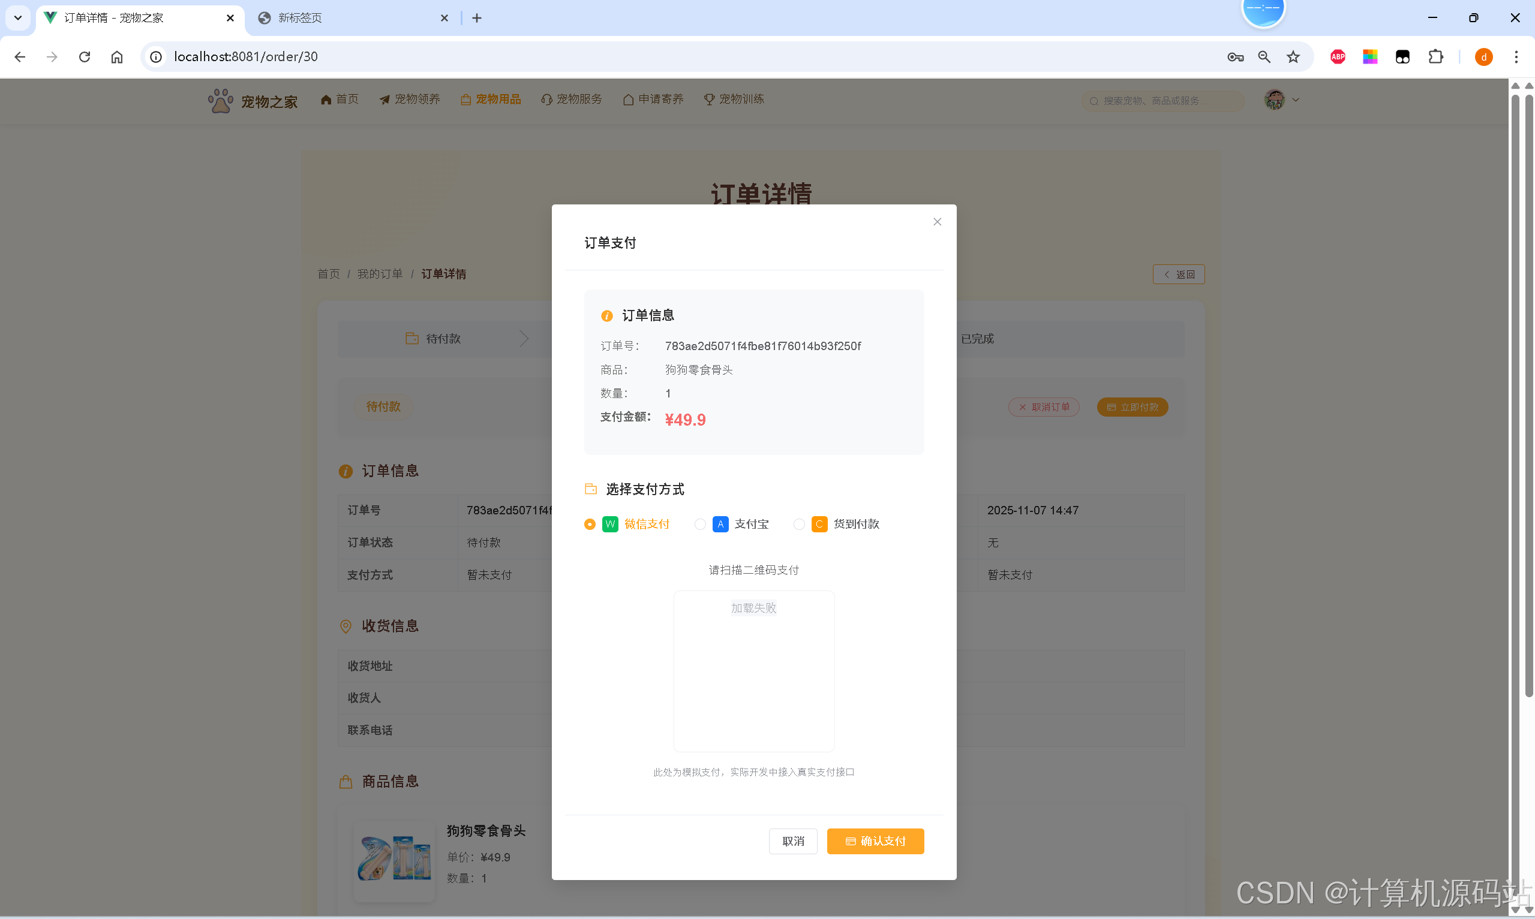This screenshot has height=919, width=1535.
Task: Open the extensions puzzle menu
Action: (x=1435, y=57)
